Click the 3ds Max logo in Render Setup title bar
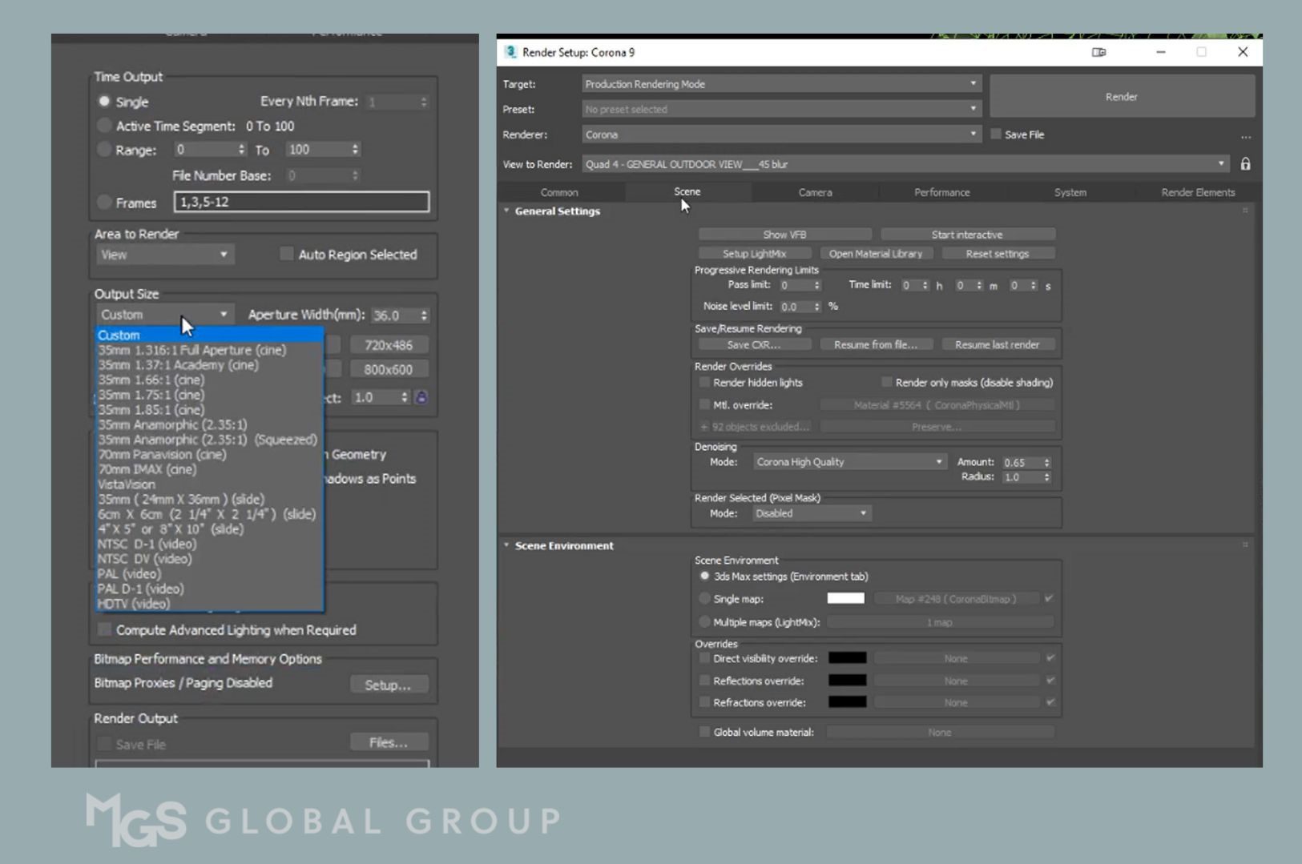 tap(511, 51)
